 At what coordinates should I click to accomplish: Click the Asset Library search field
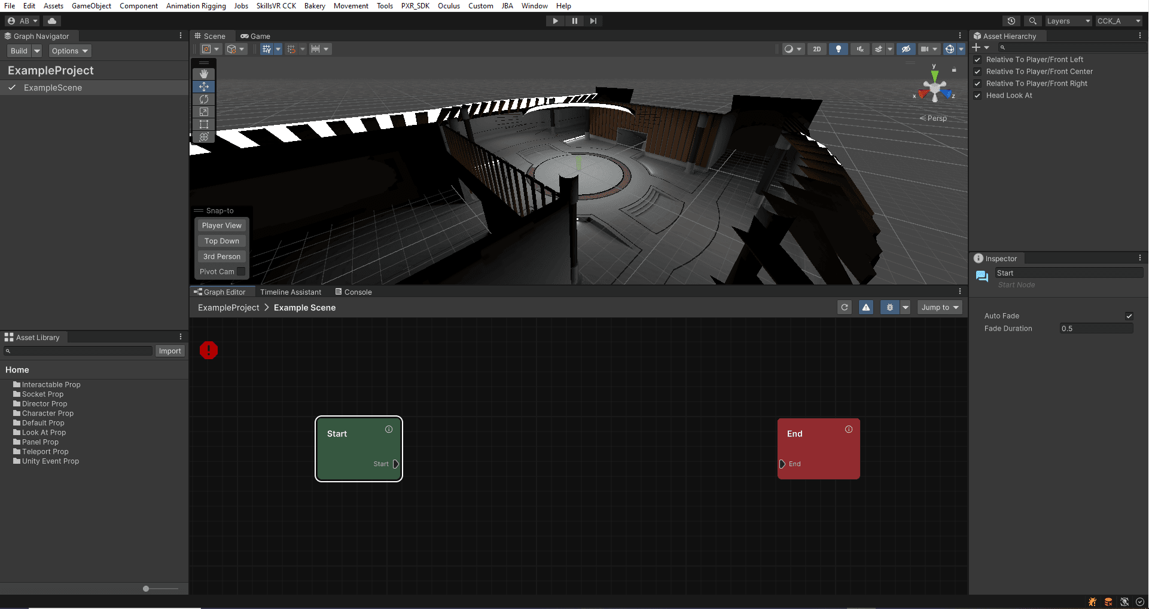coord(78,351)
